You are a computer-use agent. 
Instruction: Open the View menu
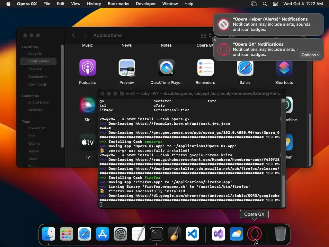(76, 4)
